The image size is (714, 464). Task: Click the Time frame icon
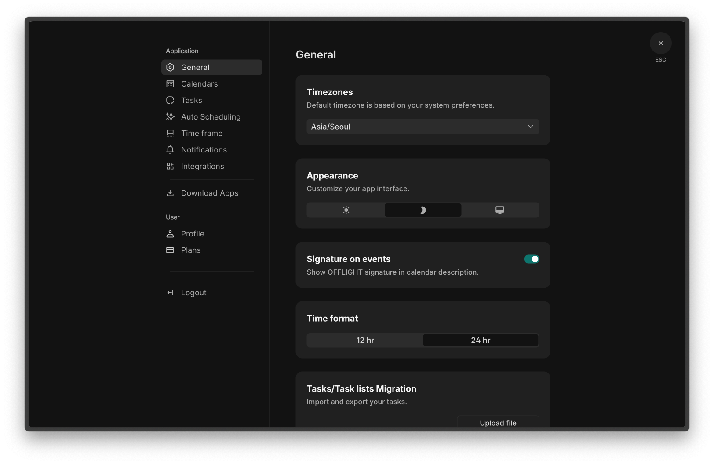170,133
